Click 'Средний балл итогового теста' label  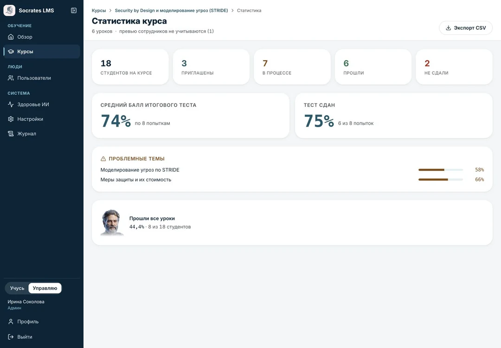[x=148, y=105]
